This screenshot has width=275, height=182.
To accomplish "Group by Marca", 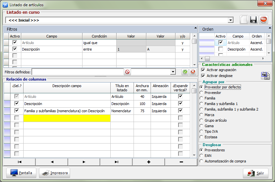I will point(201,115).
